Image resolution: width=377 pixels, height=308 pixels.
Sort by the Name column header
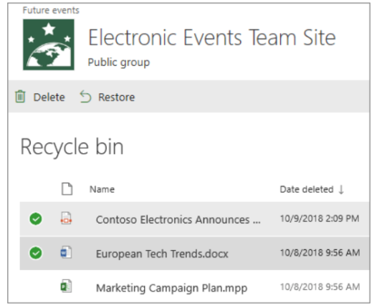[102, 189]
